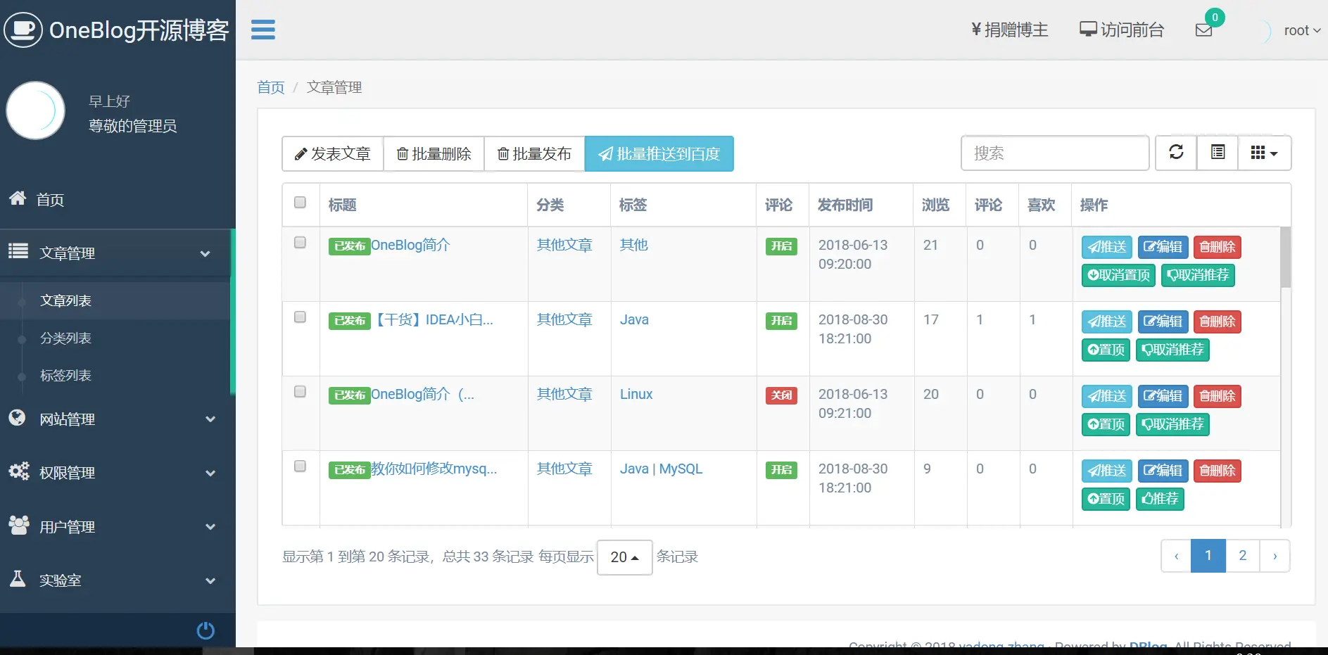
Task: Click the message envelope icon in header
Action: coord(1205,29)
